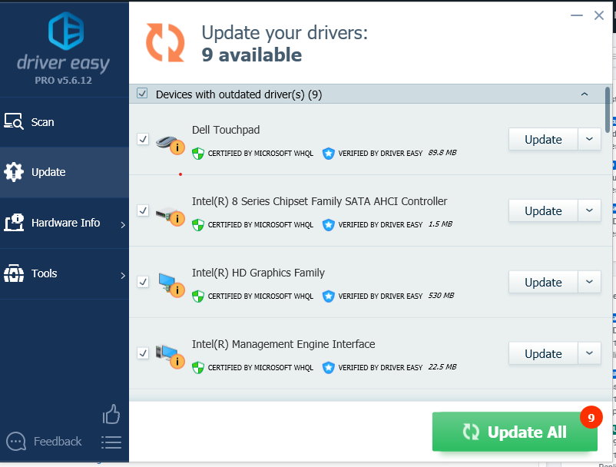The width and height of the screenshot is (616, 467).
Task: Update the Intel SATA AHCI Controller driver
Action: click(x=543, y=210)
